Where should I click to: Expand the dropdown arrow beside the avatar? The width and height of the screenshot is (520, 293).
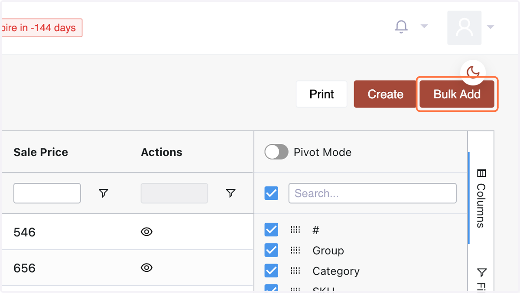490,27
